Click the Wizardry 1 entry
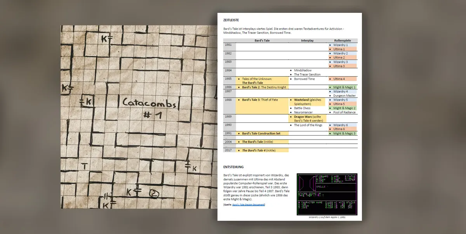The height and width of the screenshot is (234, 466). coord(341,45)
